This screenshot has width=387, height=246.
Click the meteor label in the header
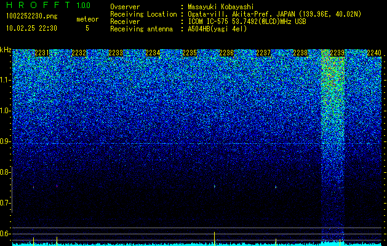tap(87, 19)
